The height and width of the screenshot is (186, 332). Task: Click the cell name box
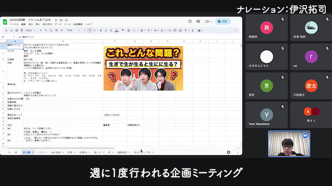8,37
